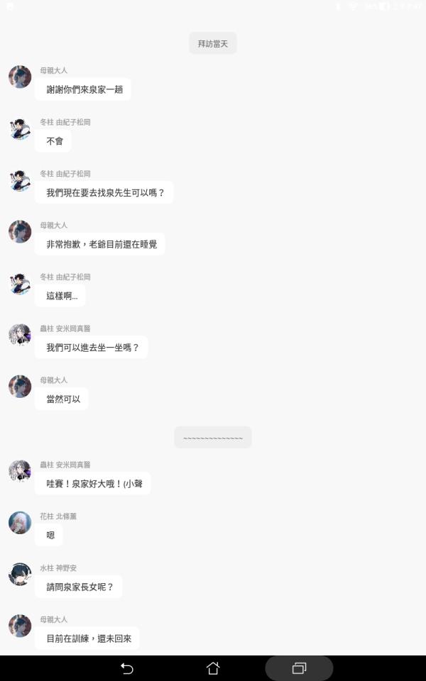Tap message bubble 請問泉家長女呢？
This screenshot has height=681, width=426.
(x=79, y=587)
